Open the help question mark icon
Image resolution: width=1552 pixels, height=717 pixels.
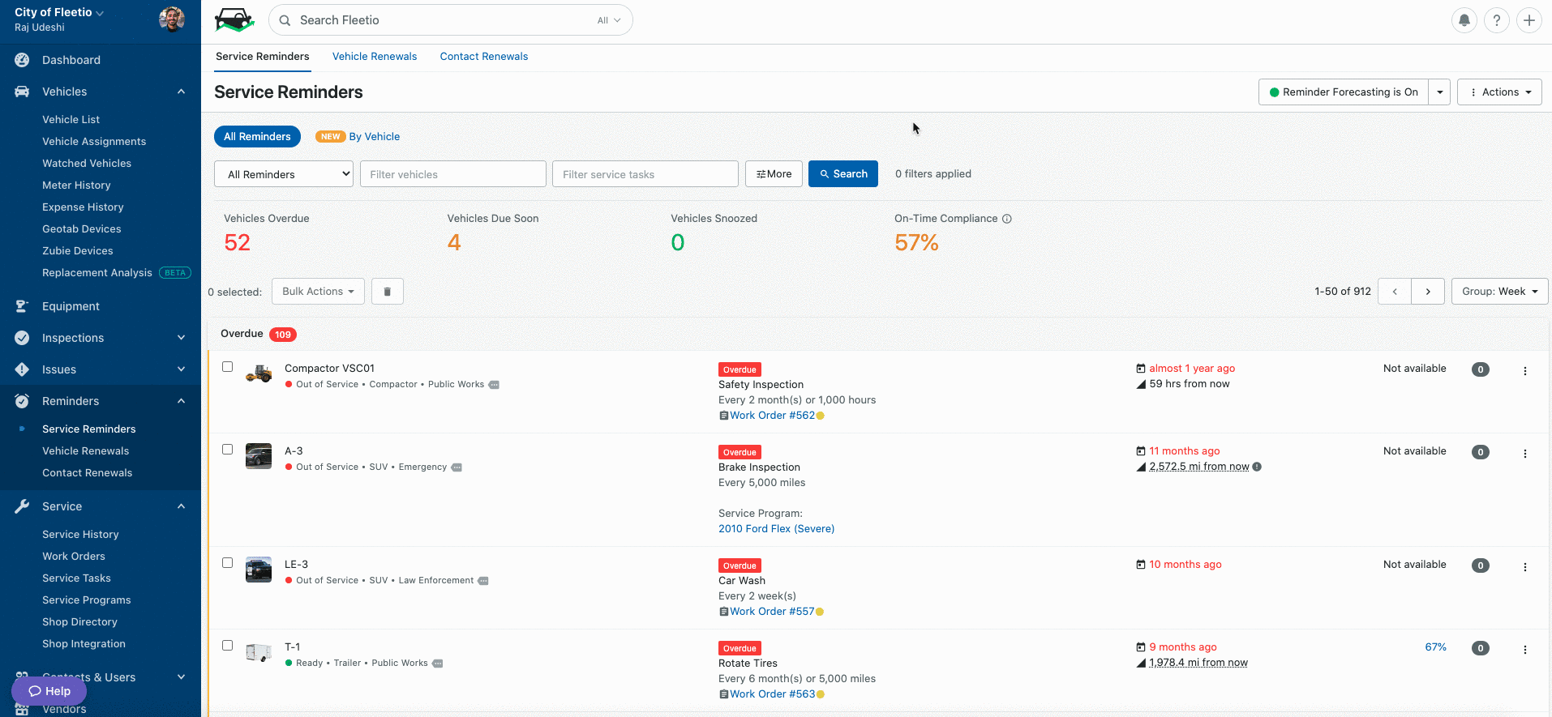pos(1497,20)
